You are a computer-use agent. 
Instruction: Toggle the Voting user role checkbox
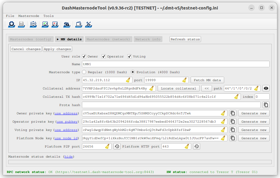(129, 57)
